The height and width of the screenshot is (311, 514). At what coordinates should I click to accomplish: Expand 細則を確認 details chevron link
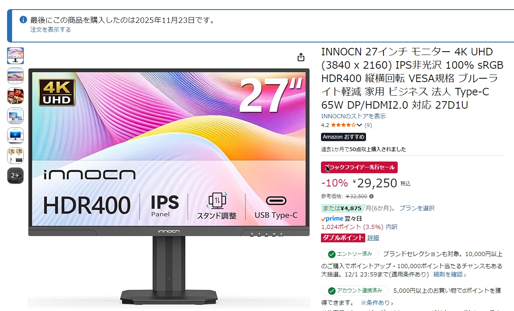450,274
